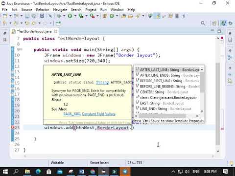
Task: Open File Explorer from taskbar
Action: 27,172
